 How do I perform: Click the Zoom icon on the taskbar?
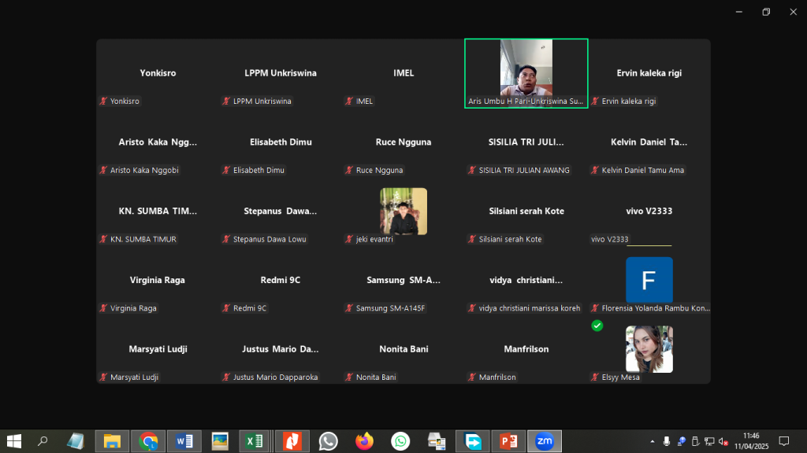(x=545, y=441)
